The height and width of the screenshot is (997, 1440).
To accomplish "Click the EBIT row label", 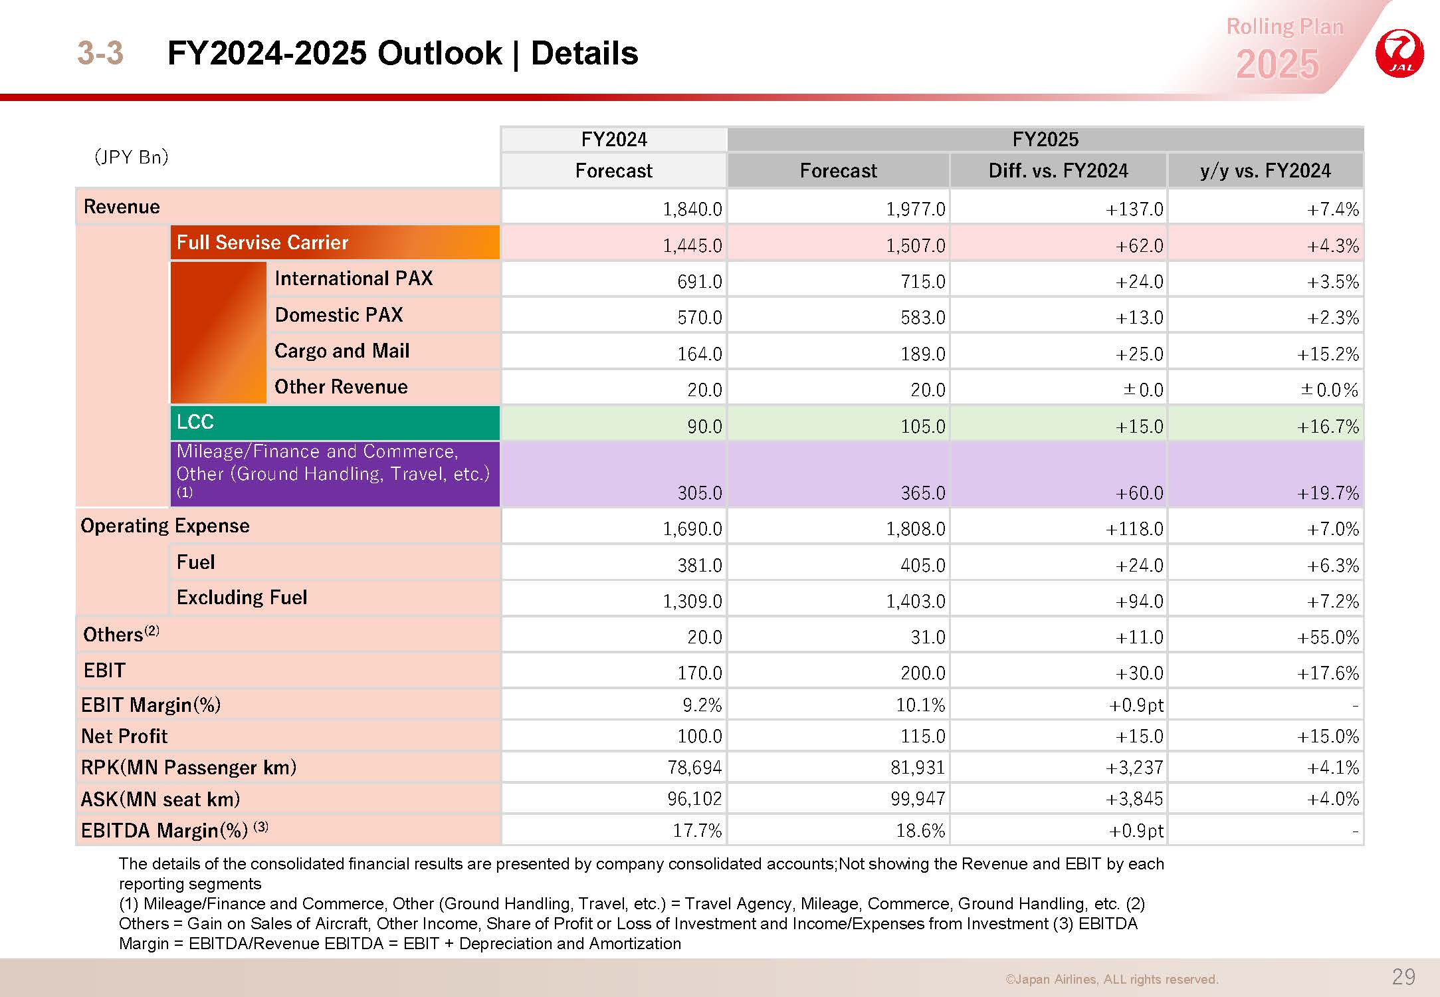I will click(x=104, y=670).
